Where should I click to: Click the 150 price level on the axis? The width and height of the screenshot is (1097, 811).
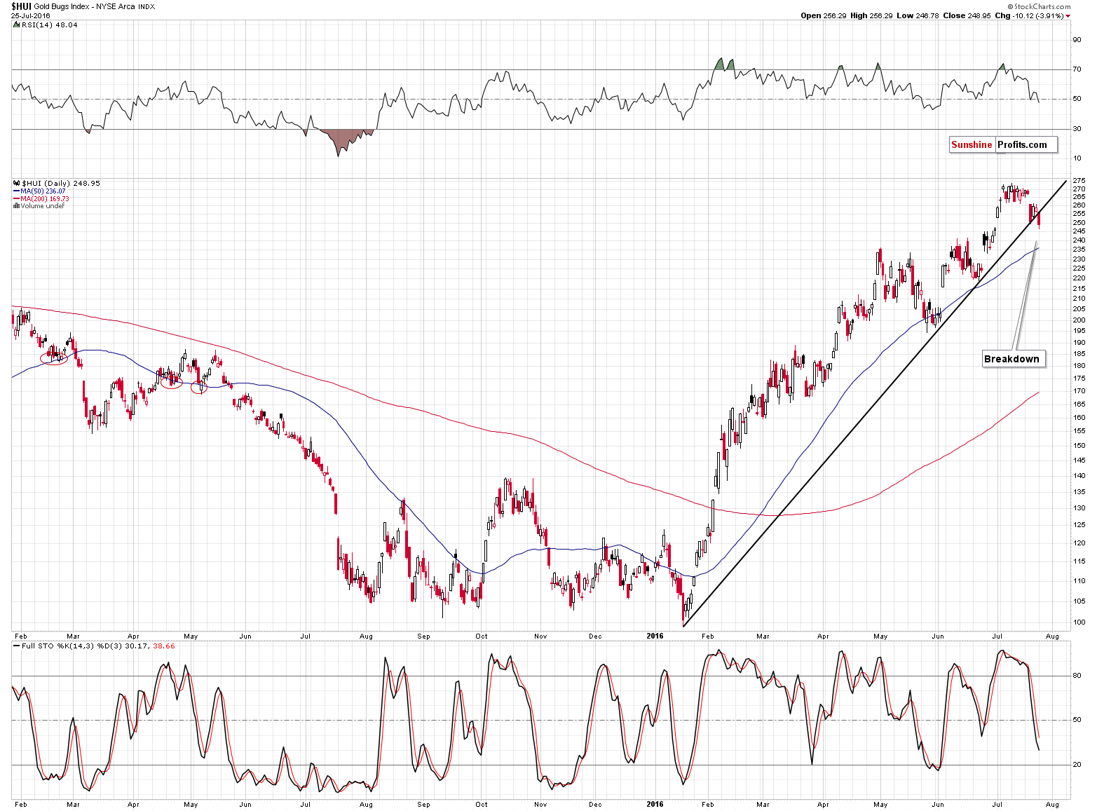point(1079,446)
